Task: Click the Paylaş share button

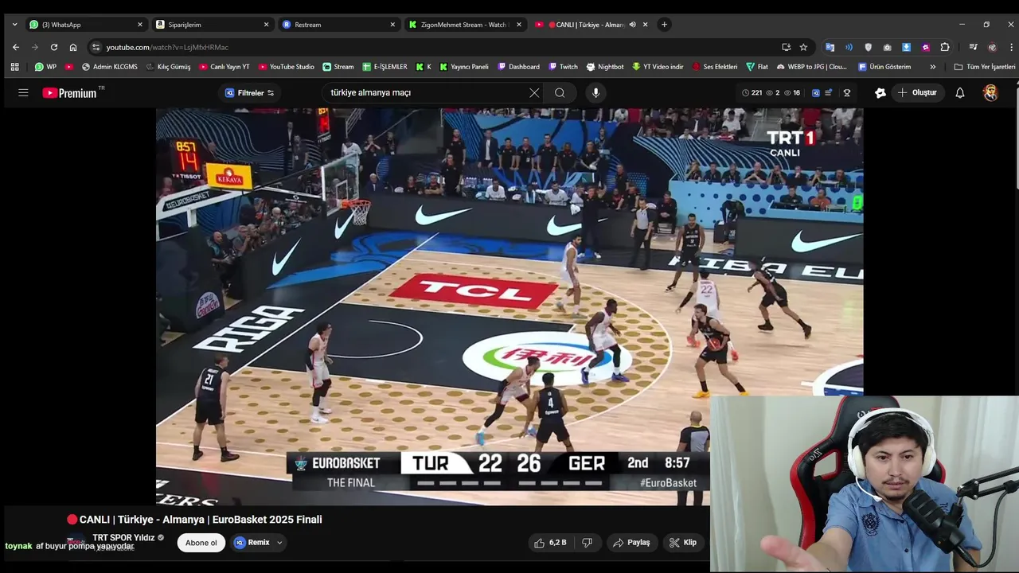Action: click(x=631, y=543)
